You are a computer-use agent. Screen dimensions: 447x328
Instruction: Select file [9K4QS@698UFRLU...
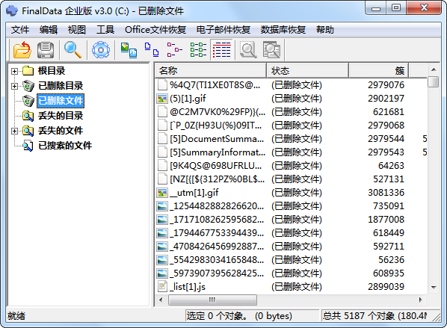216,166
